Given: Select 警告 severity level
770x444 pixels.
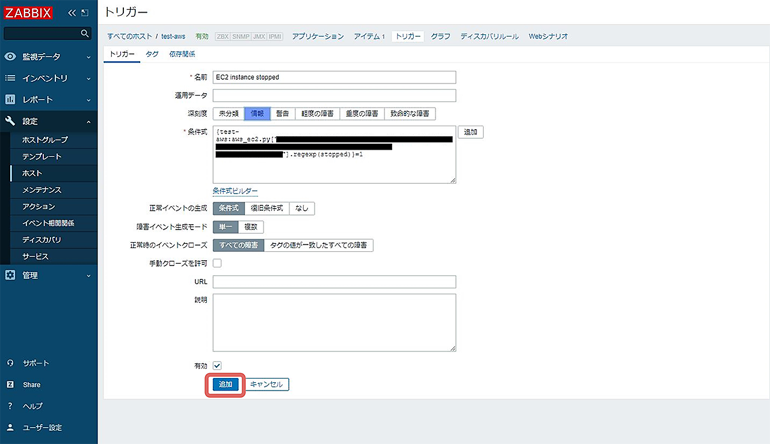Looking at the screenshot, I should [x=282, y=114].
